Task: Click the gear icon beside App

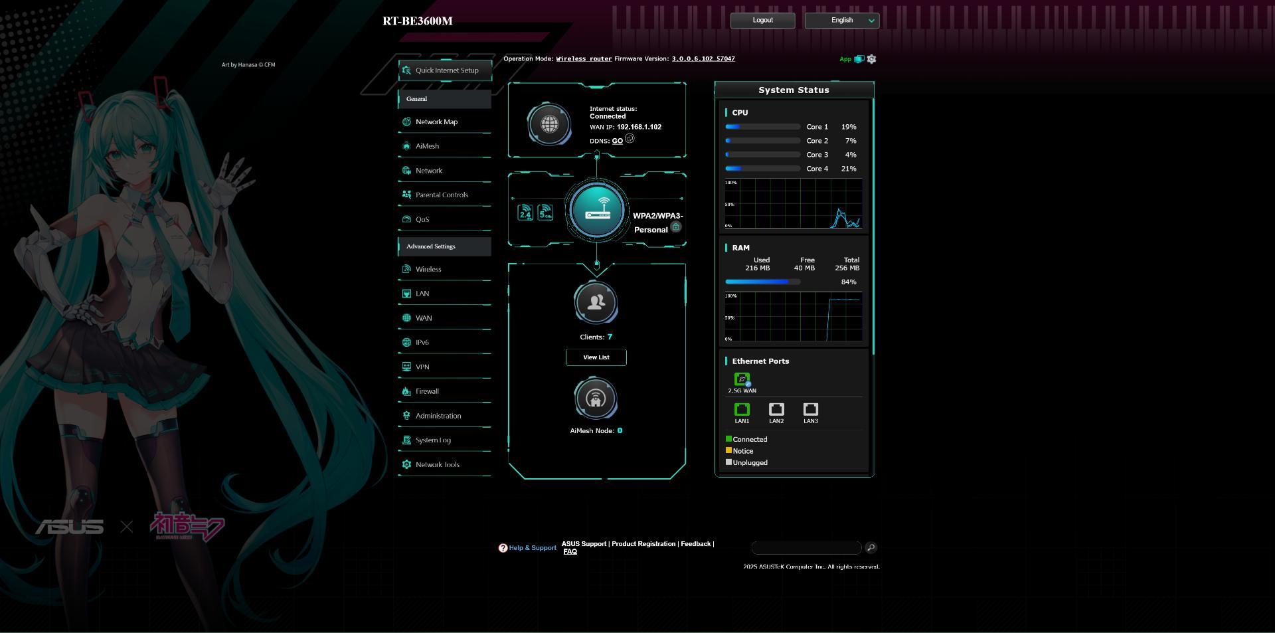Action: (x=871, y=59)
